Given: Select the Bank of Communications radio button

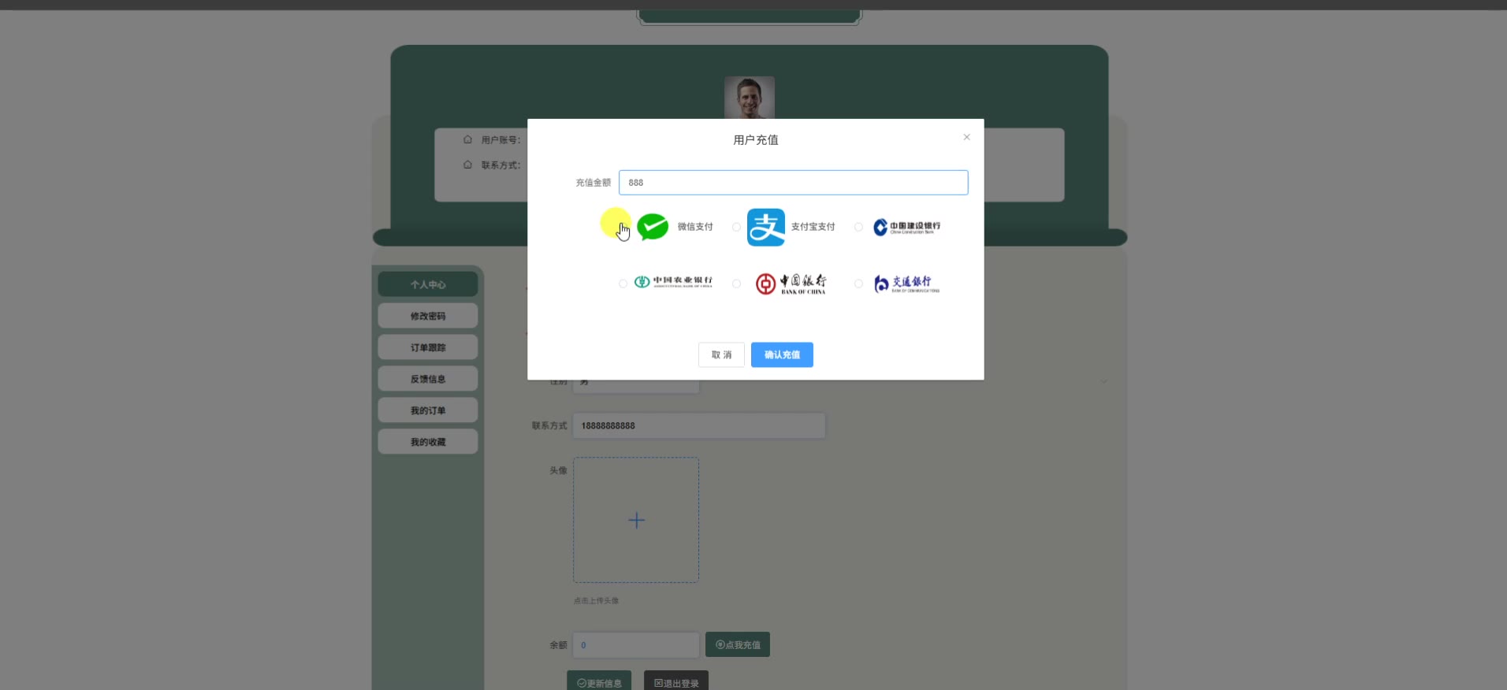Looking at the screenshot, I should (858, 284).
